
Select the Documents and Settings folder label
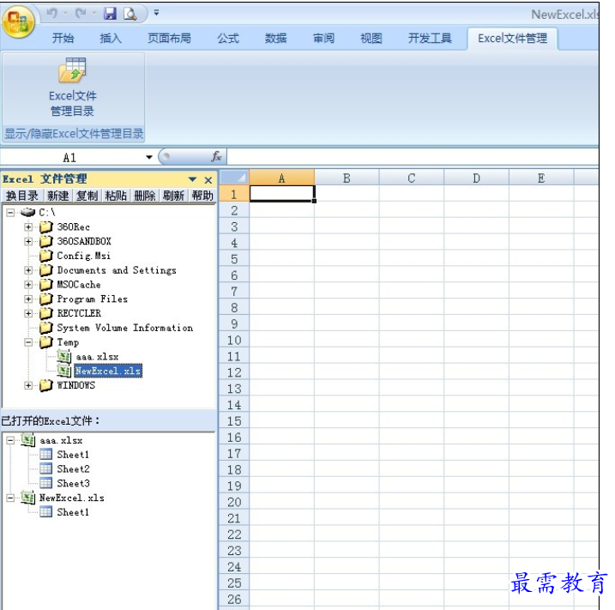tap(117, 270)
